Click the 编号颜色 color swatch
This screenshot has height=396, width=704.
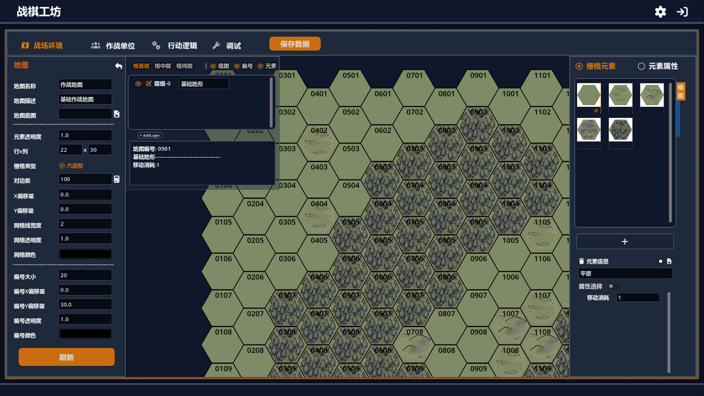85,334
